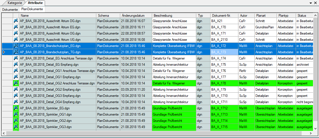Click status cell 'archiviert'
The width and height of the screenshot is (319, 138).
point(304,65)
